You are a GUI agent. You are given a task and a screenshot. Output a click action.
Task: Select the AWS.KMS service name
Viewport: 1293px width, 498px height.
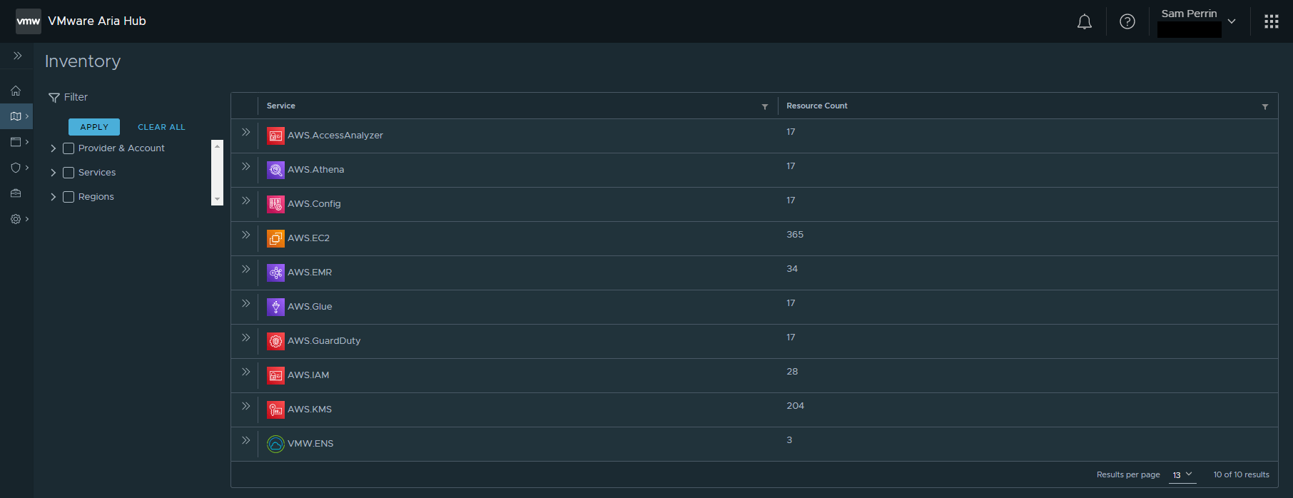click(310, 410)
